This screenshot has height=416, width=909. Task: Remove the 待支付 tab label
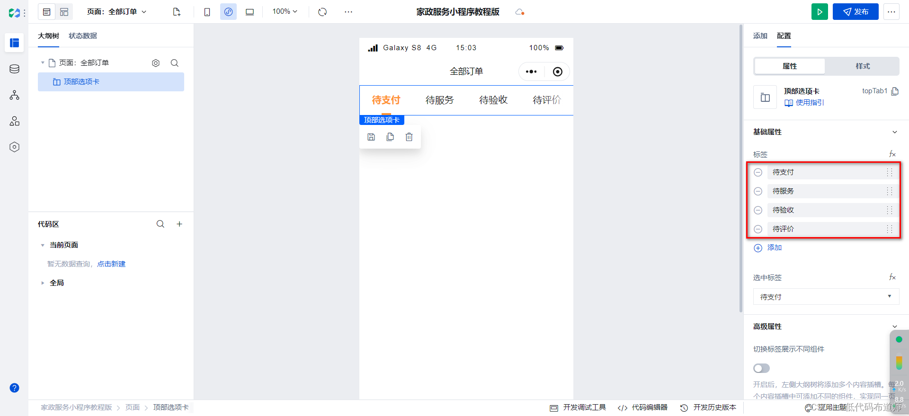tap(758, 172)
